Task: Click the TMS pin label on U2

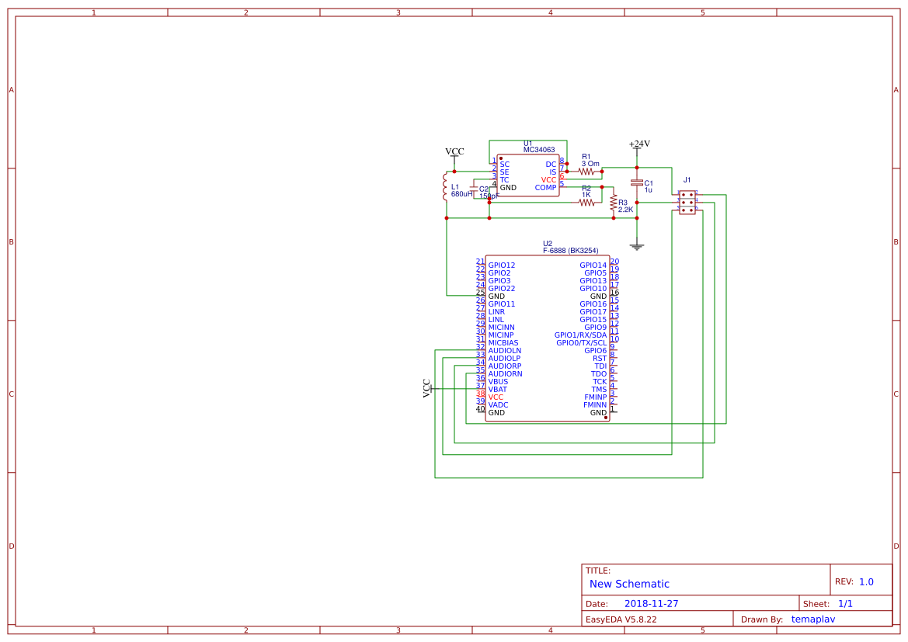Action: tap(599, 390)
